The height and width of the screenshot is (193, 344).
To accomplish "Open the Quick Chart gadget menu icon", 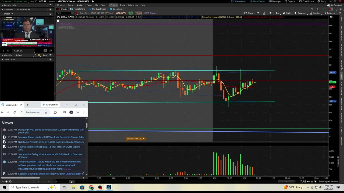I will pyautogui.click(x=50, y=60).
